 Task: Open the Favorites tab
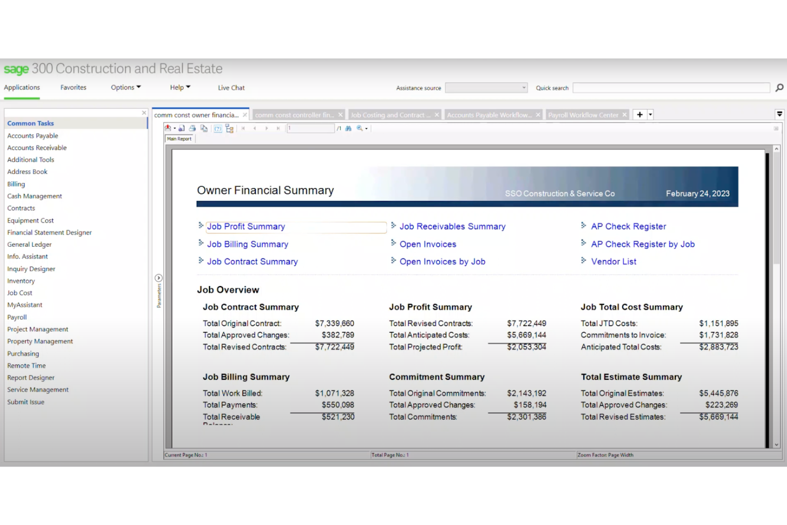point(73,88)
